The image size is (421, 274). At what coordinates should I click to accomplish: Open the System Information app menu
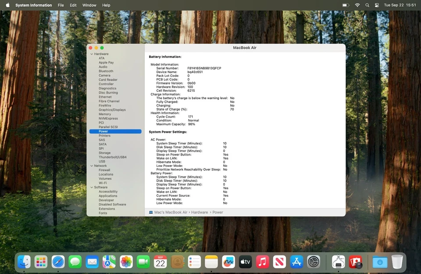coord(34,5)
